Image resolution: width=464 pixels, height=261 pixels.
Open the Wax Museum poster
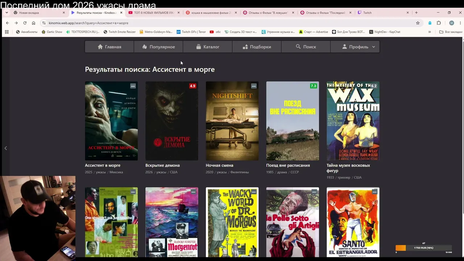click(x=353, y=121)
